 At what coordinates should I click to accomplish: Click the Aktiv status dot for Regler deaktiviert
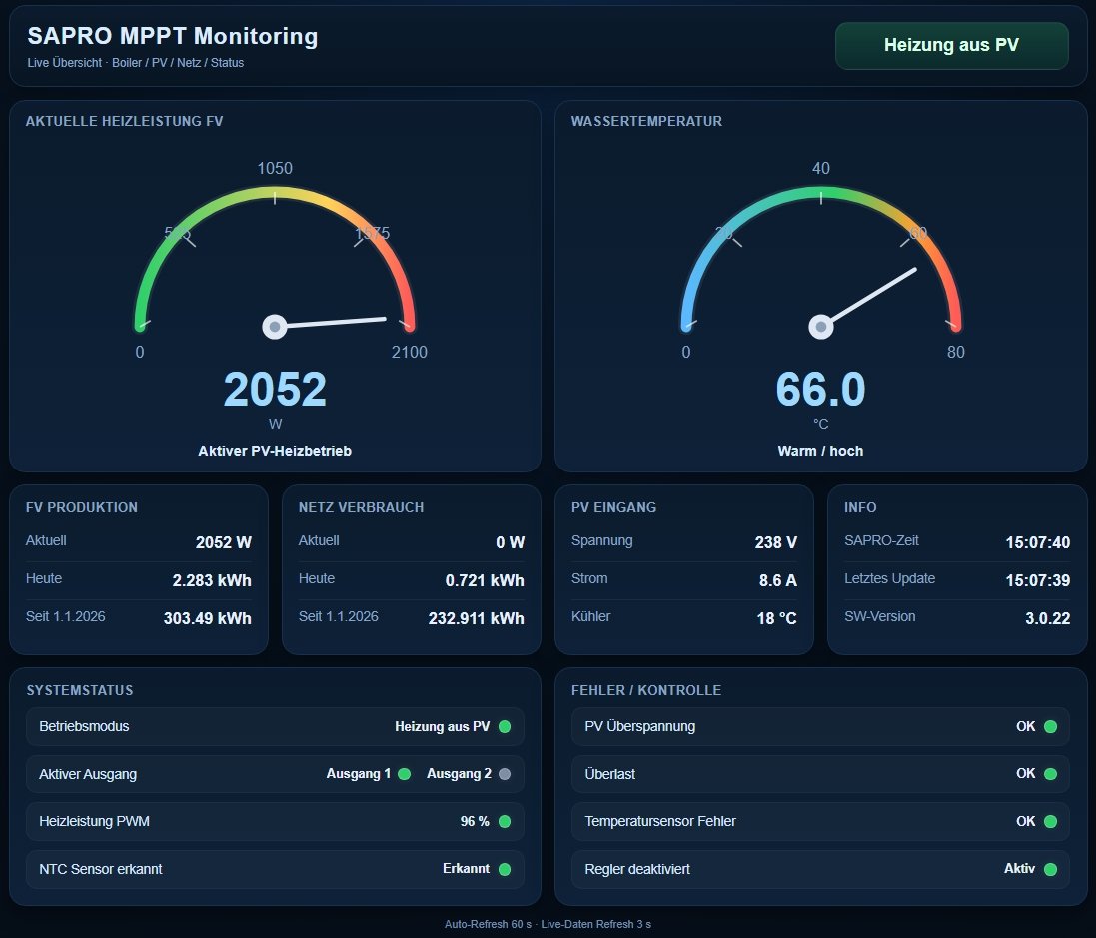coord(1050,869)
